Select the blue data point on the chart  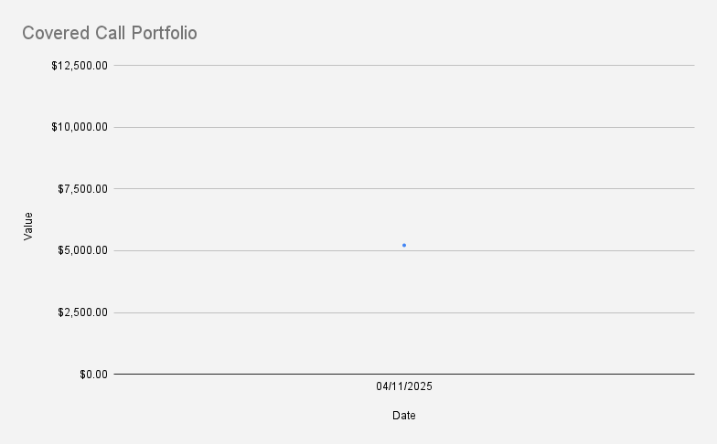click(x=404, y=245)
